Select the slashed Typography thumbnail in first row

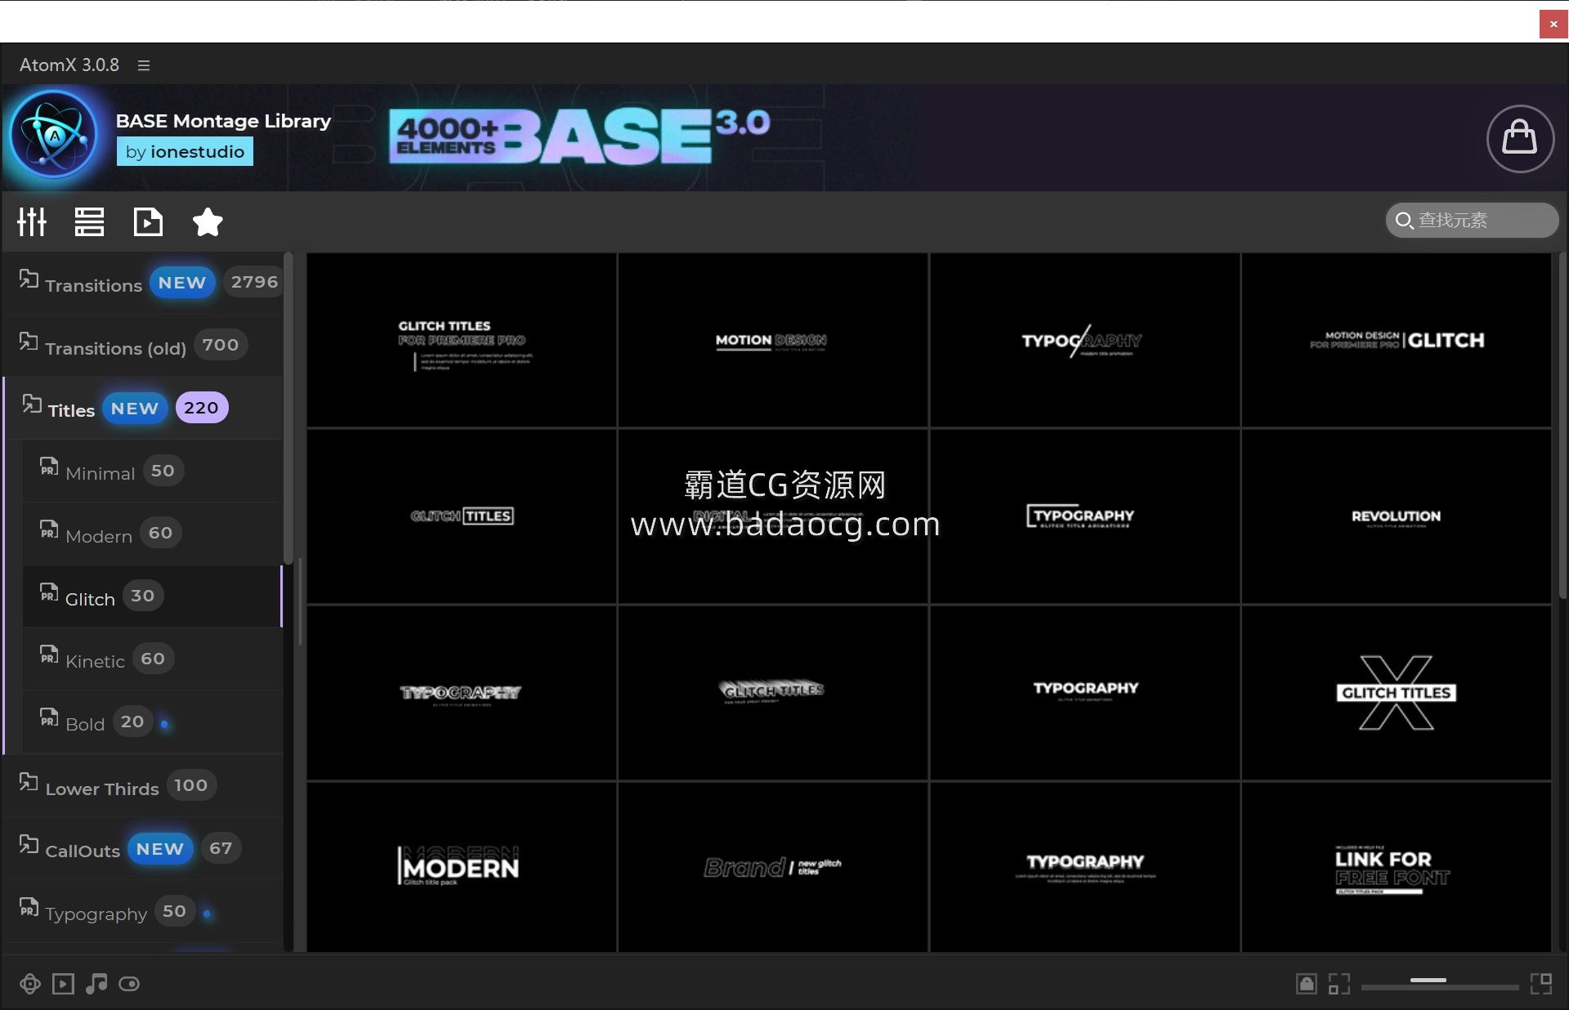coord(1084,340)
